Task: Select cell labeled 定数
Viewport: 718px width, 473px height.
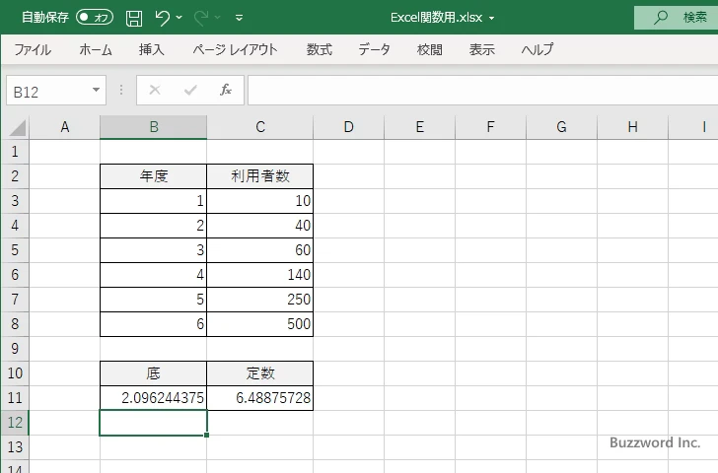Action: coord(260,373)
